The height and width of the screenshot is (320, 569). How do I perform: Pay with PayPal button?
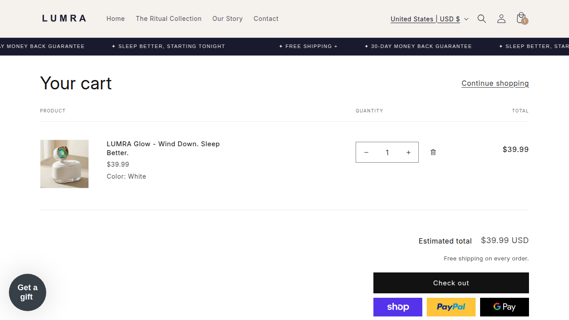click(x=451, y=307)
